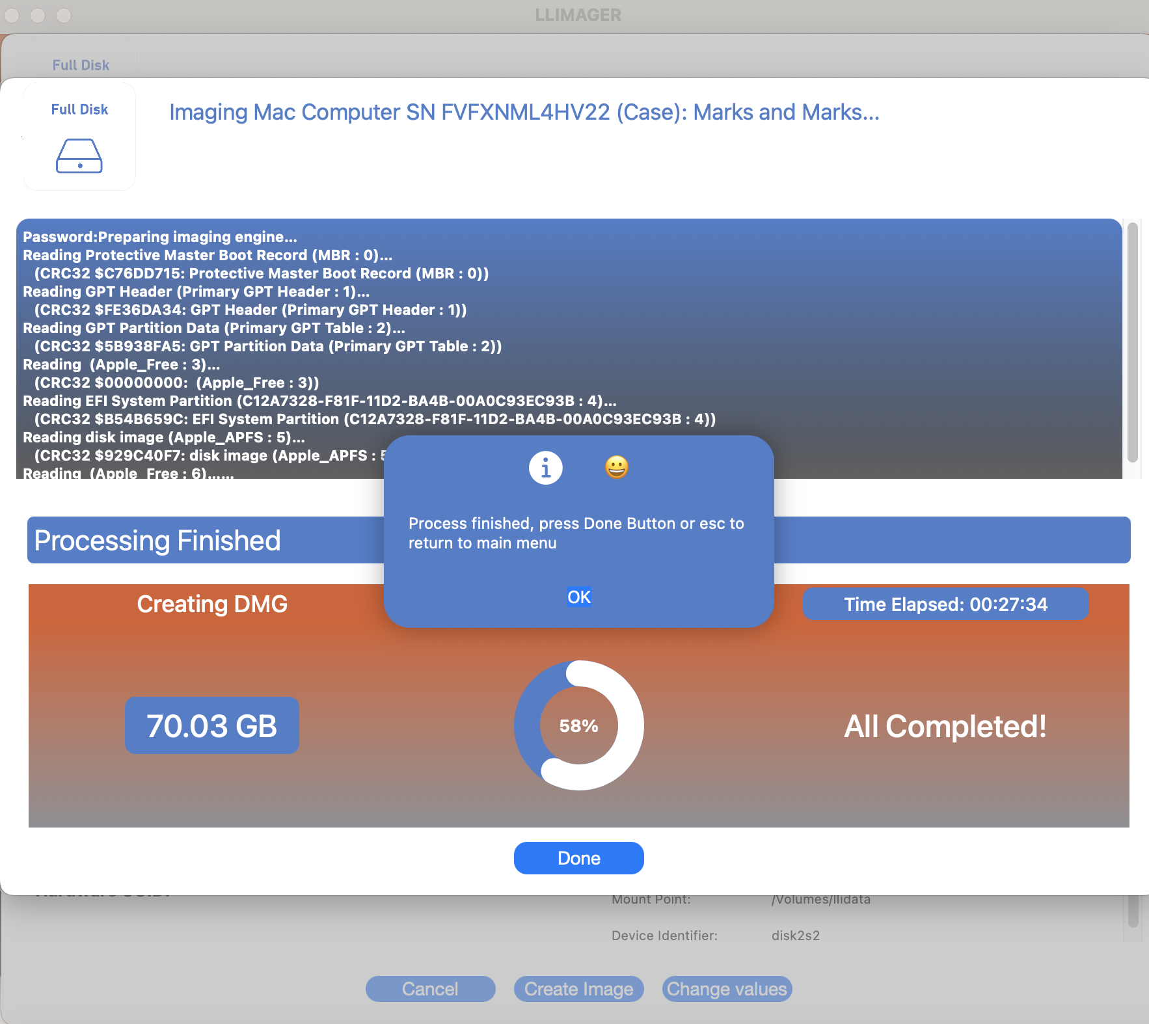Image resolution: width=1149 pixels, height=1024 pixels.
Task: Click Create Image in the background window
Action: tap(579, 989)
